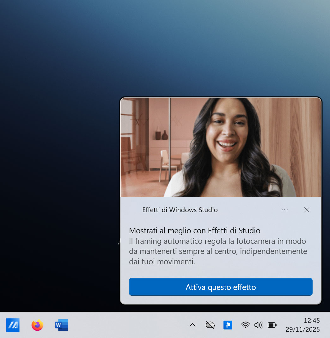Click the speaker volume icon

point(258,325)
